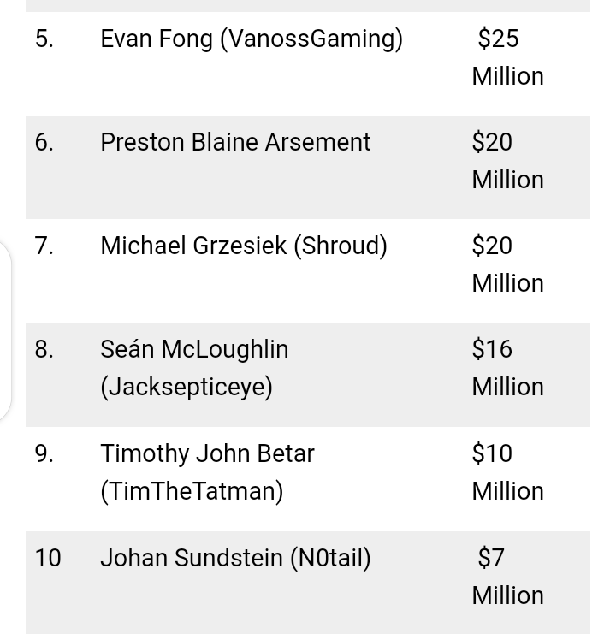Select the $7 Million net worth value
616x634 pixels.
(507, 577)
